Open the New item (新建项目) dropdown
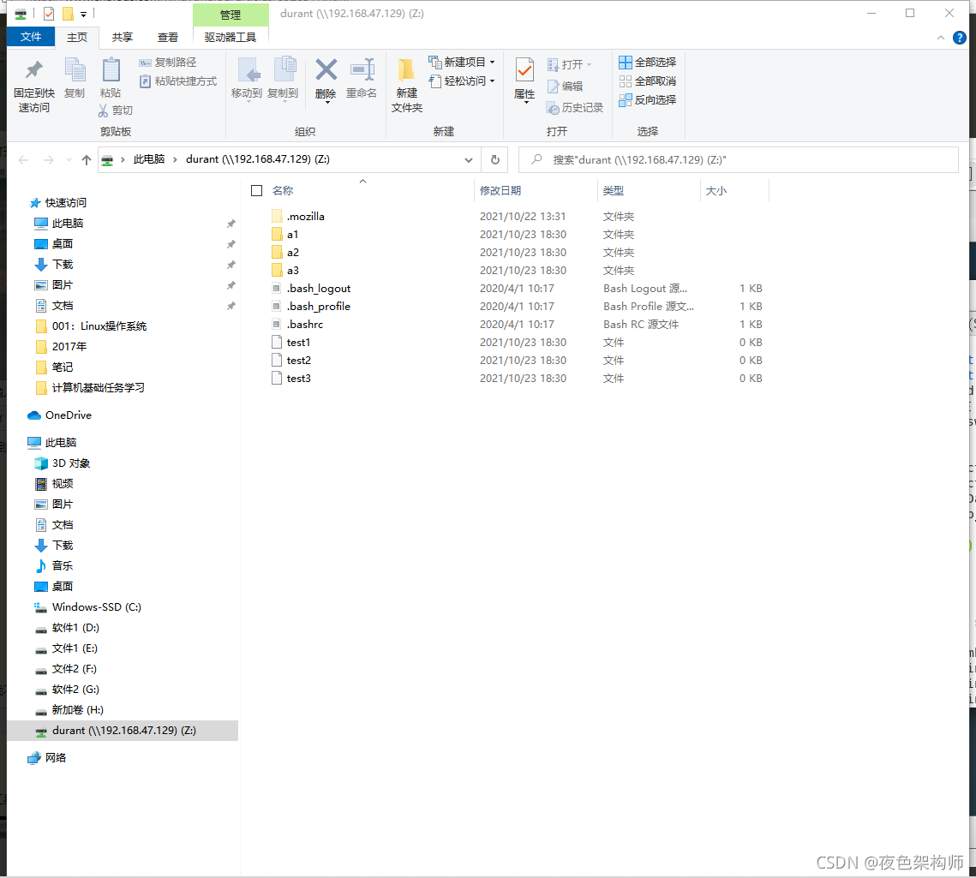This screenshot has height=878, width=976. [x=462, y=63]
